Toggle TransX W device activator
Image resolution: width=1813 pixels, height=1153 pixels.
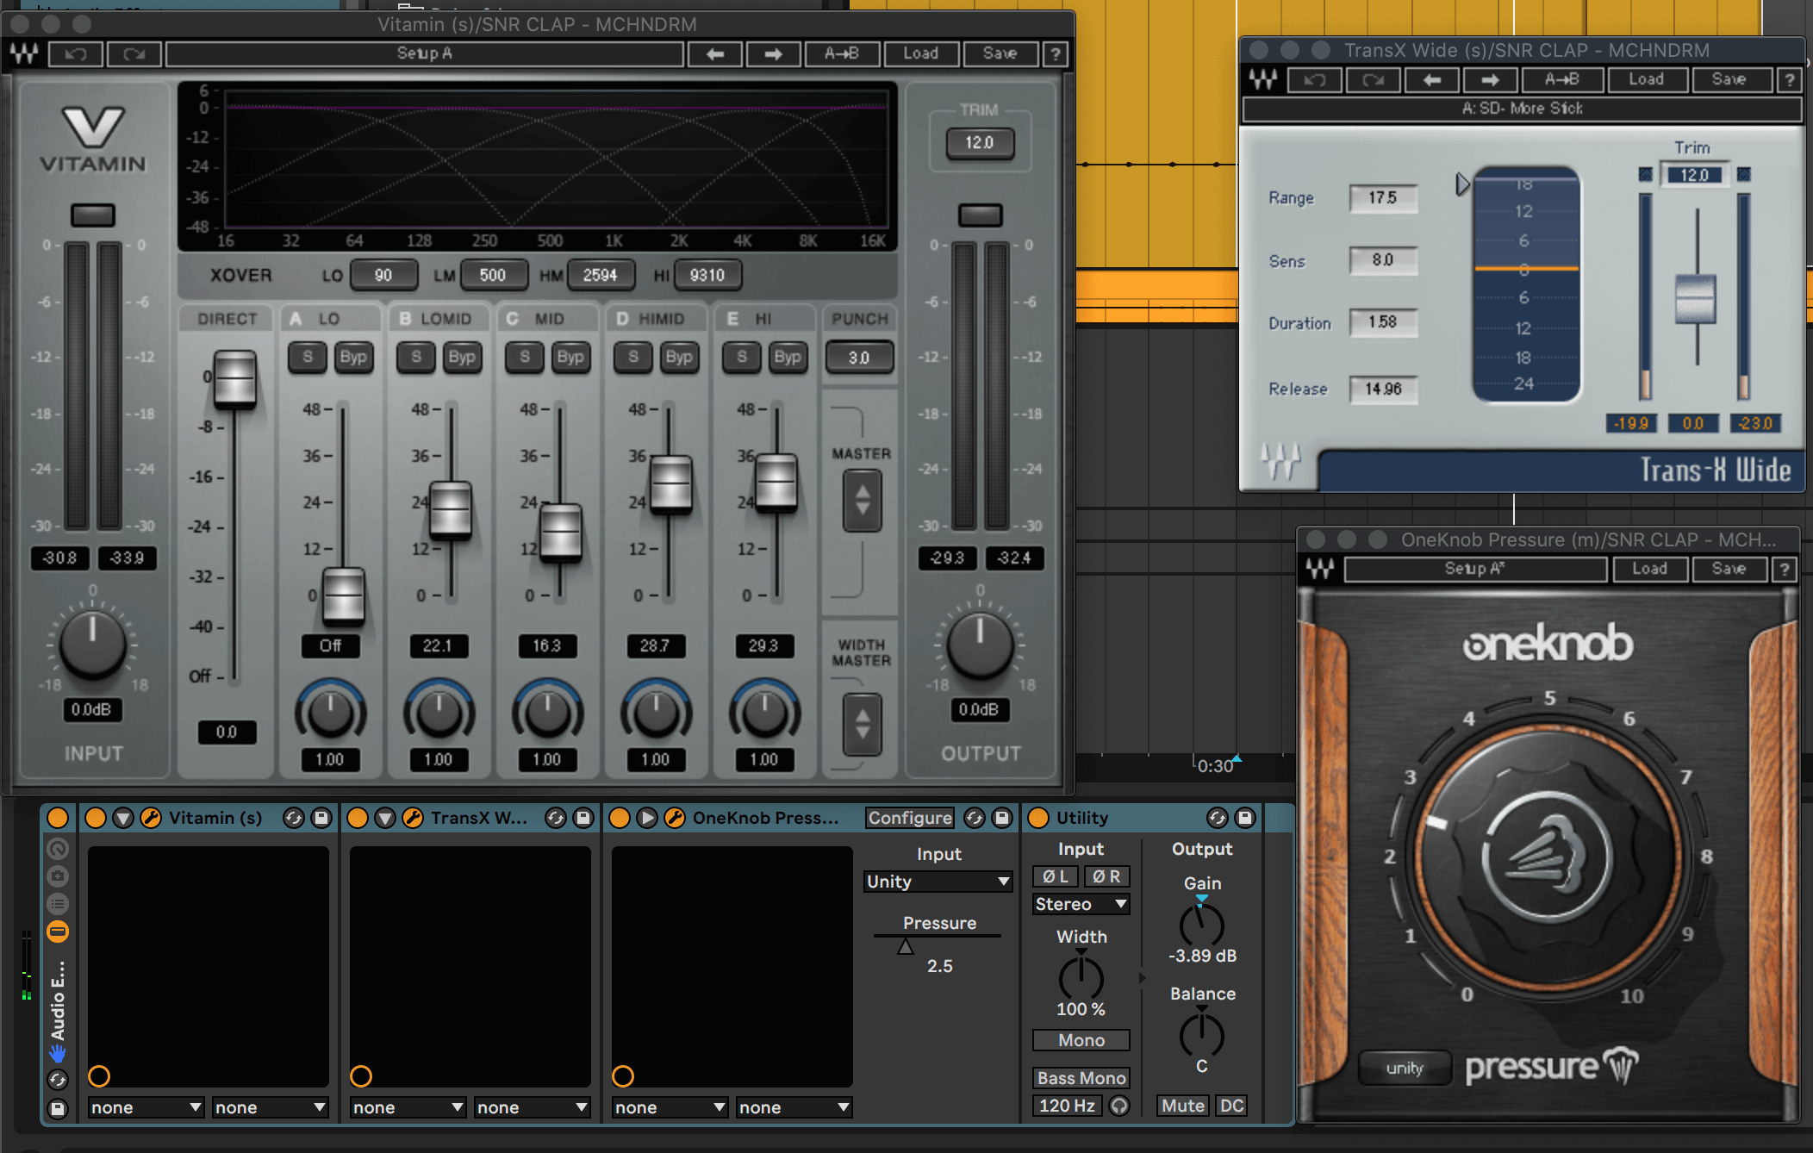[358, 818]
